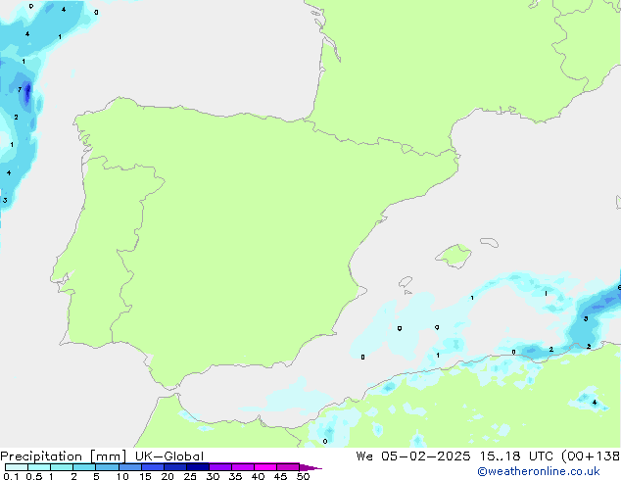This screenshot has height=480, width=621.
Task: Click the '15' legend scale label
Action: (145, 476)
